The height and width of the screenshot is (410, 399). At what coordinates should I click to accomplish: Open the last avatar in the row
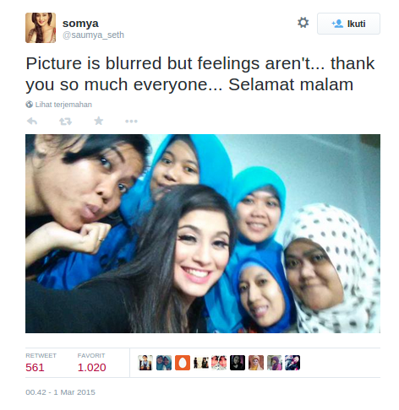[x=292, y=363]
